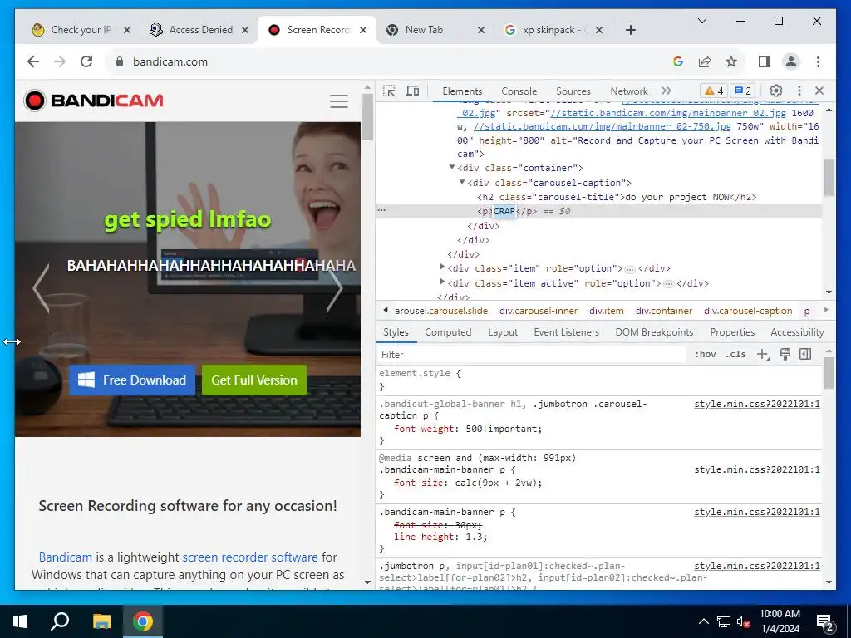Open the DOM Breakpoints tab
This screenshot has height=638, width=851.
pos(654,332)
